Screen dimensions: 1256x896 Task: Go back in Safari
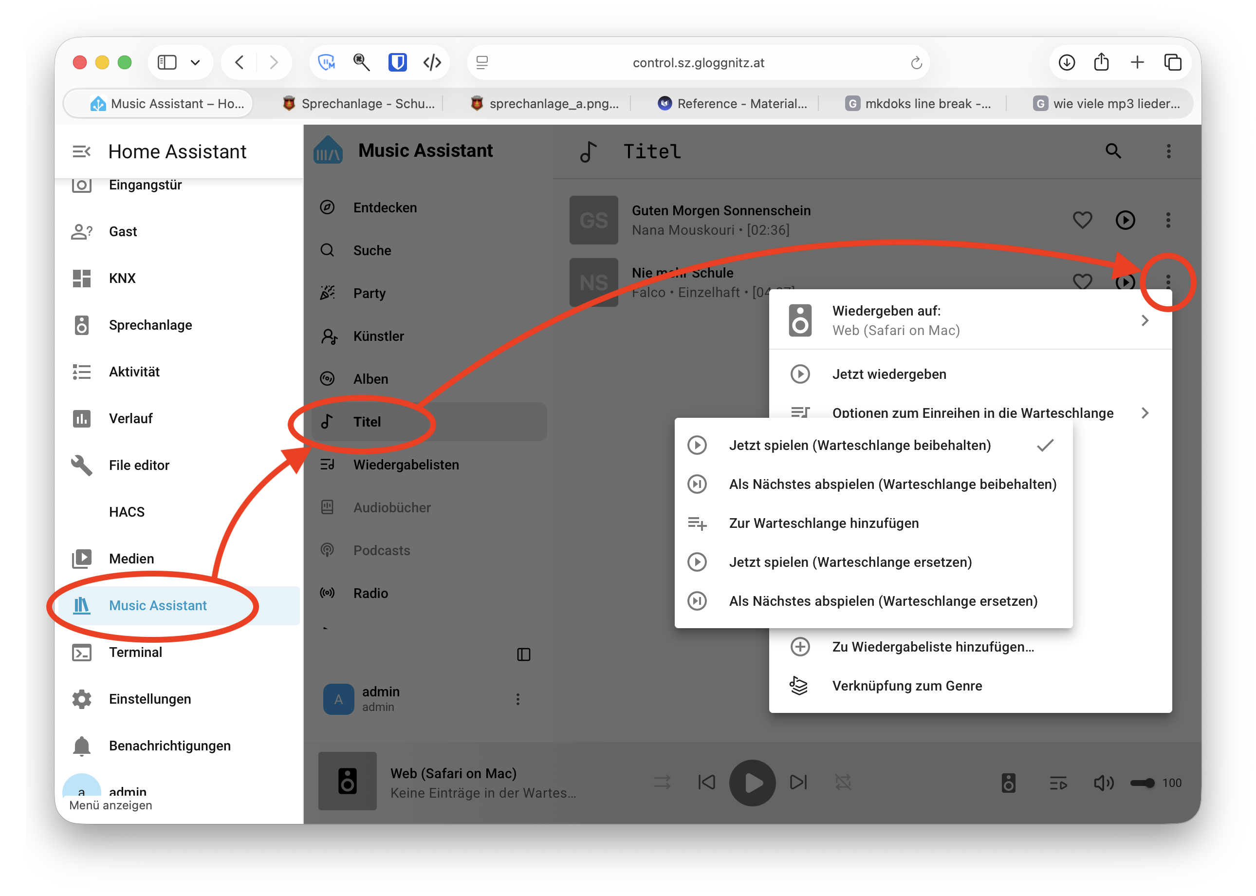[240, 62]
